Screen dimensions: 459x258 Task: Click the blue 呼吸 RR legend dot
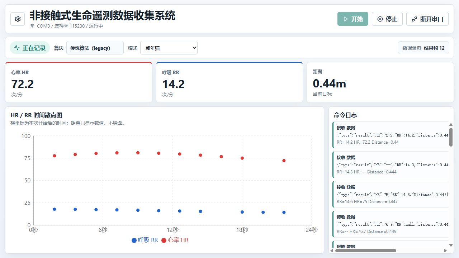(134, 240)
